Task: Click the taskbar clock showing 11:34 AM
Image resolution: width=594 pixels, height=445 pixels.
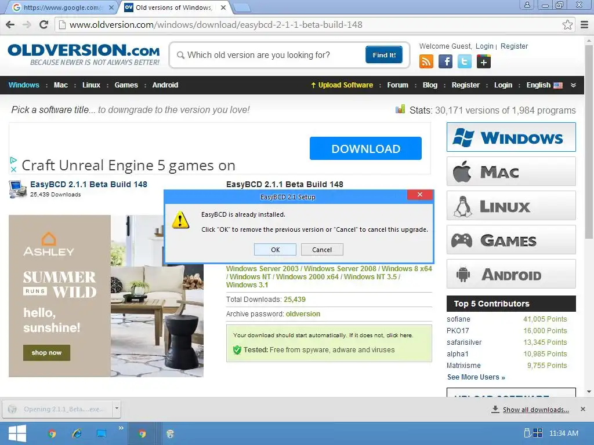Action: 564,433
